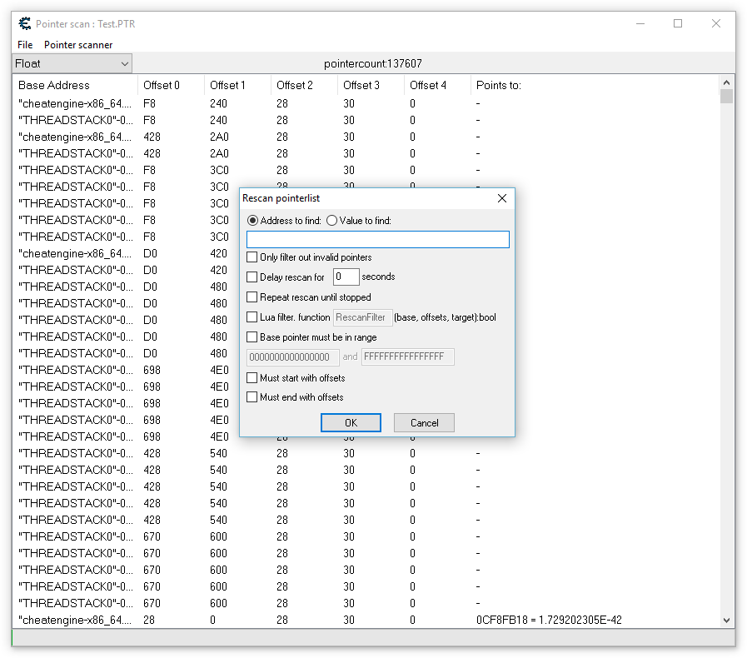Enable Must start with offsets
The image size is (747, 658).
point(252,378)
